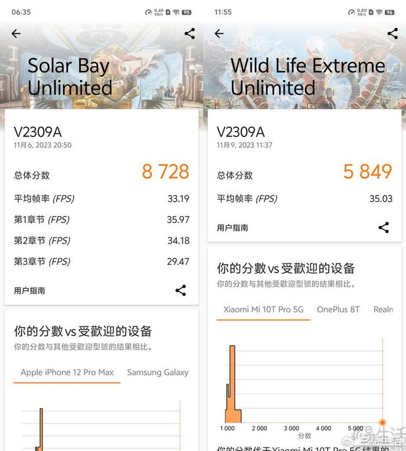
Task: Tap the orange score marker on chart
Action: click(382, 422)
